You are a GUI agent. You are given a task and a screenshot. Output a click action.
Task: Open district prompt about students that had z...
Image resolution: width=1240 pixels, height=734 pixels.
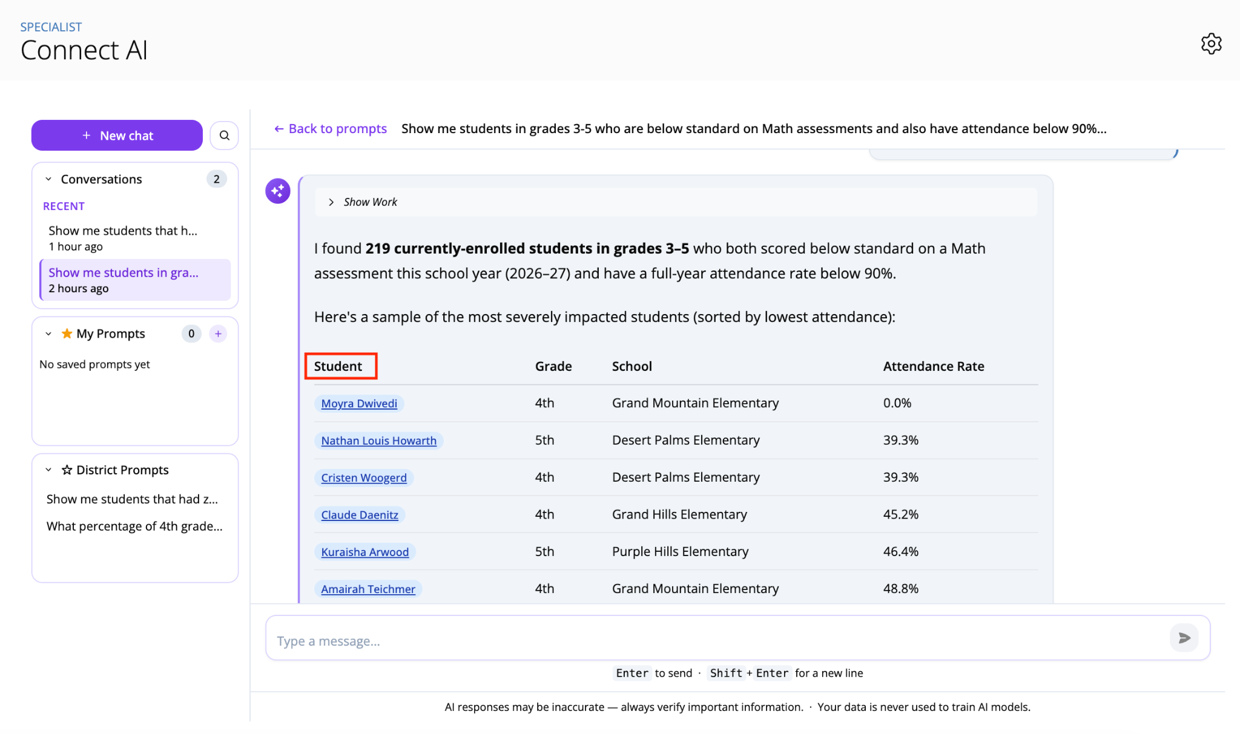click(x=132, y=499)
